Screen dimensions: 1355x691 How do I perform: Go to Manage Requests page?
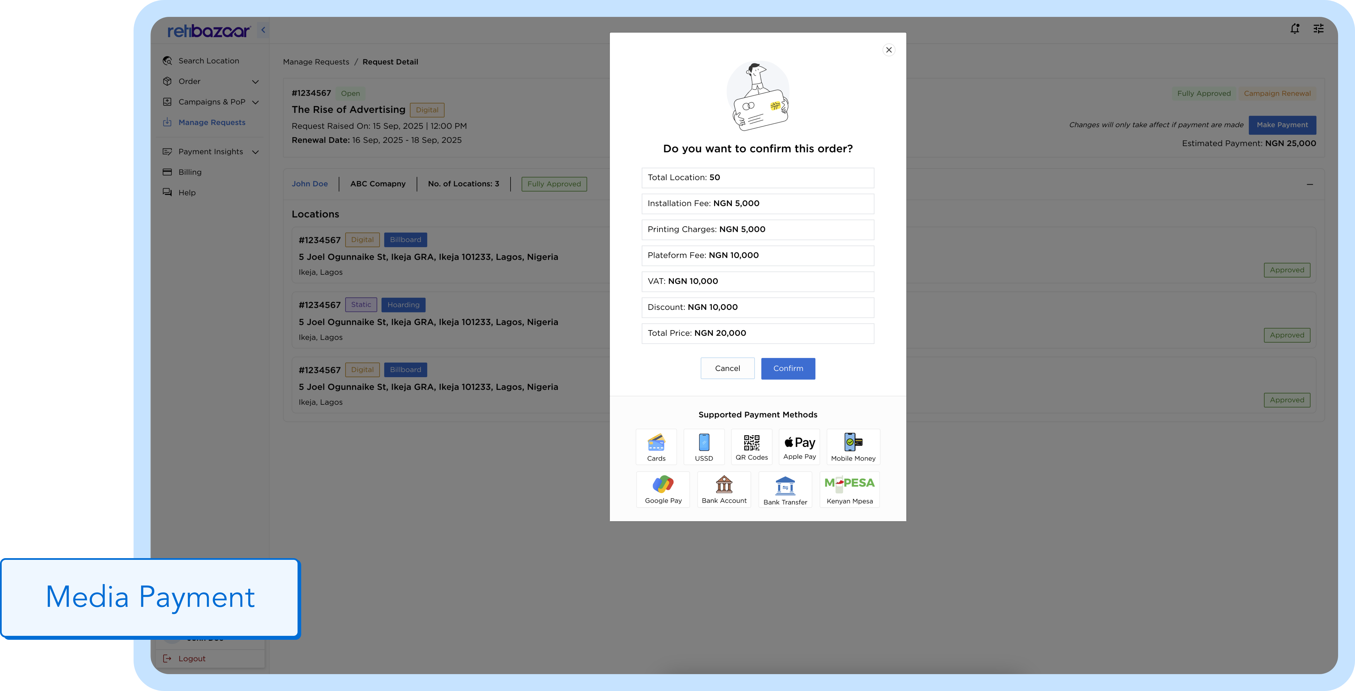(212, 122)
